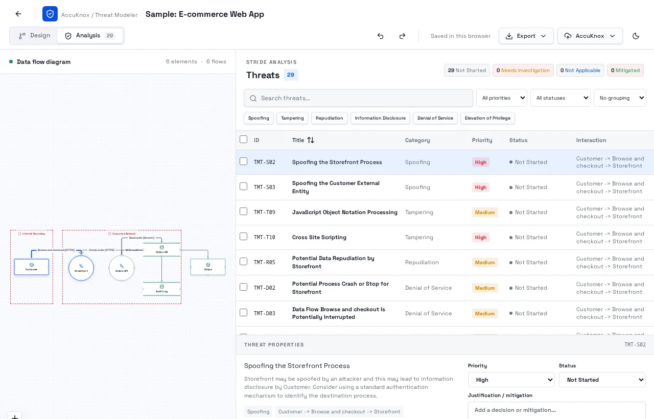654x419 pixels.
Task: Click the Not Applicable badge
Action: pos(580,71)
